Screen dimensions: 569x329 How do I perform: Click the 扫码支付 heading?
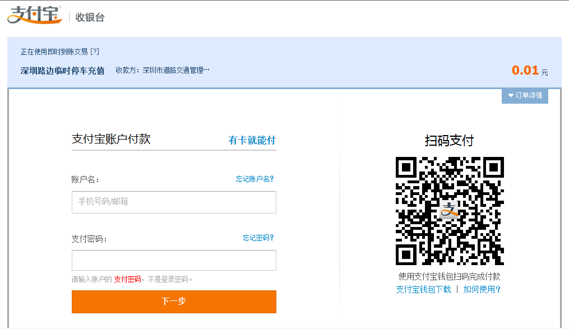coord(449,140)
